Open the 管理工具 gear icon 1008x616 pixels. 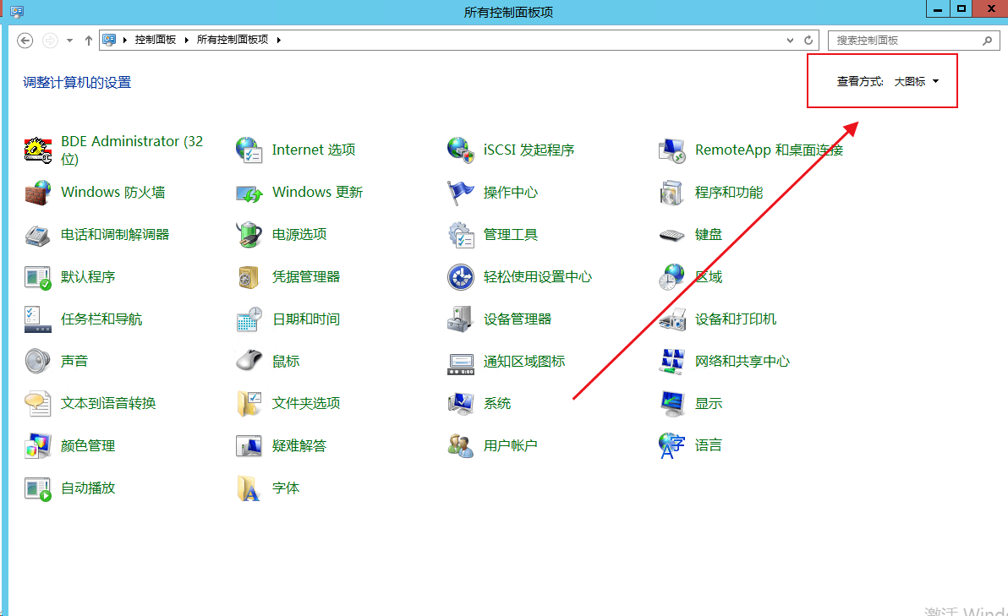pos(460,234)
